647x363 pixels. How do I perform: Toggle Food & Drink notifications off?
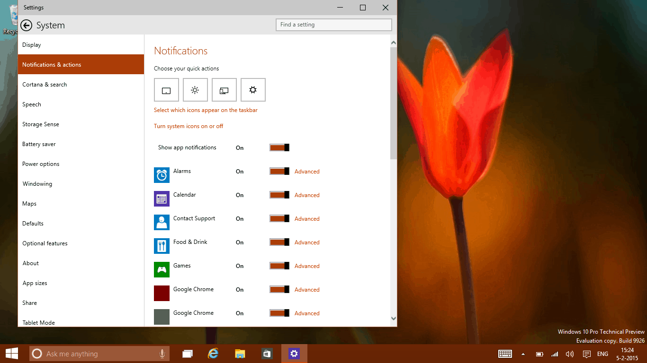click(279, 242)
